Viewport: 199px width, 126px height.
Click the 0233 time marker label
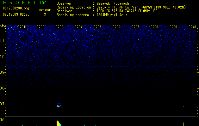click(59, 27)
